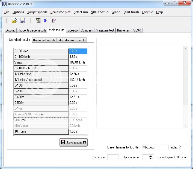
Task: Open the Log file menu
Action: (x=147, y=12)
